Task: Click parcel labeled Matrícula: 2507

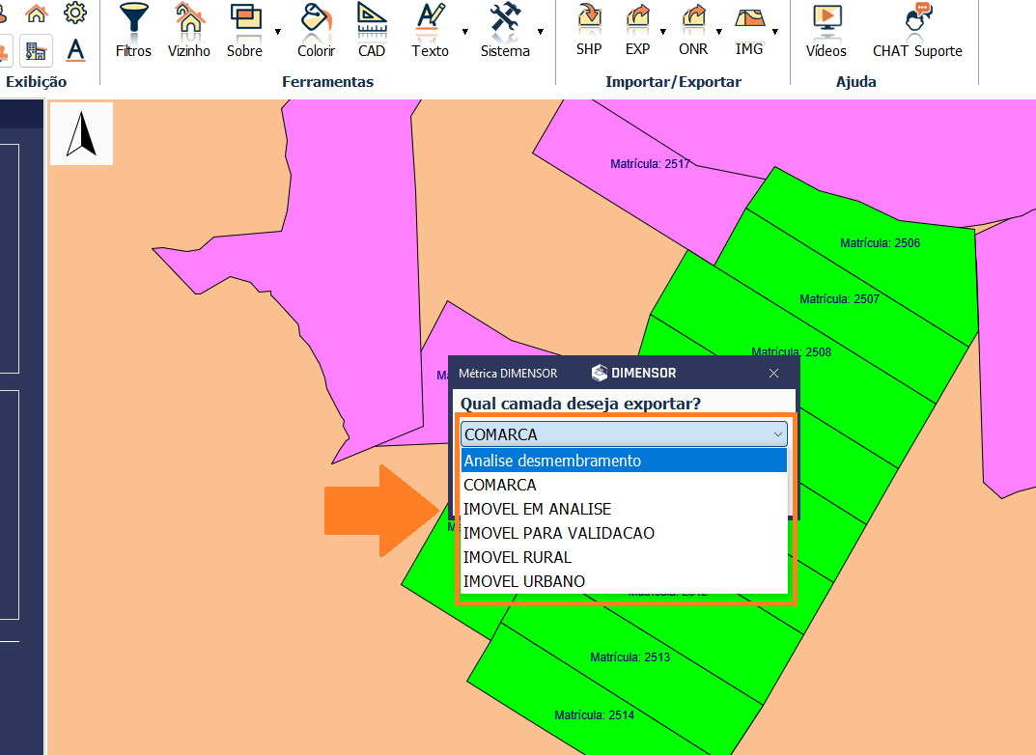Action: [x=839, y=299]
